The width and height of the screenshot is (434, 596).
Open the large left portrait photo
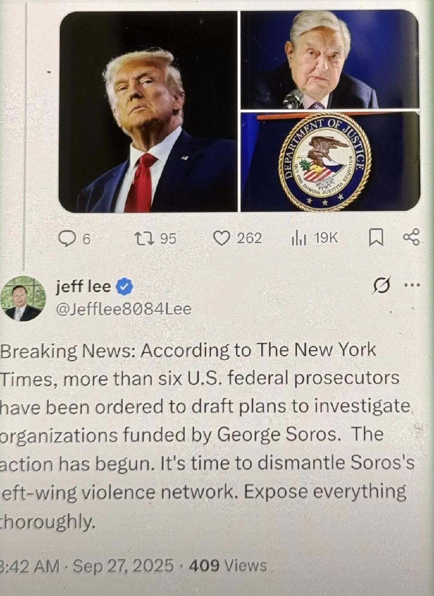coord(148,111)
